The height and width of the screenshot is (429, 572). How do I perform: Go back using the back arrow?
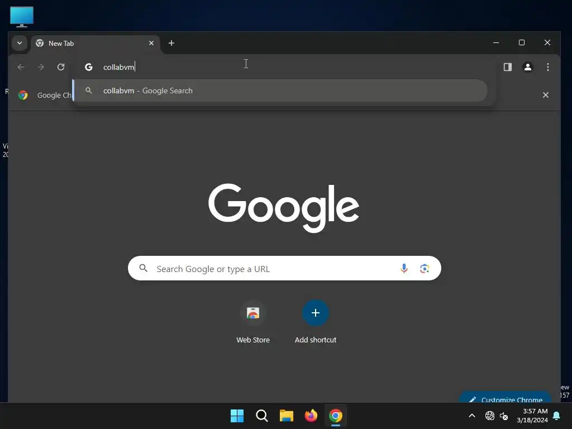(21, 67)
